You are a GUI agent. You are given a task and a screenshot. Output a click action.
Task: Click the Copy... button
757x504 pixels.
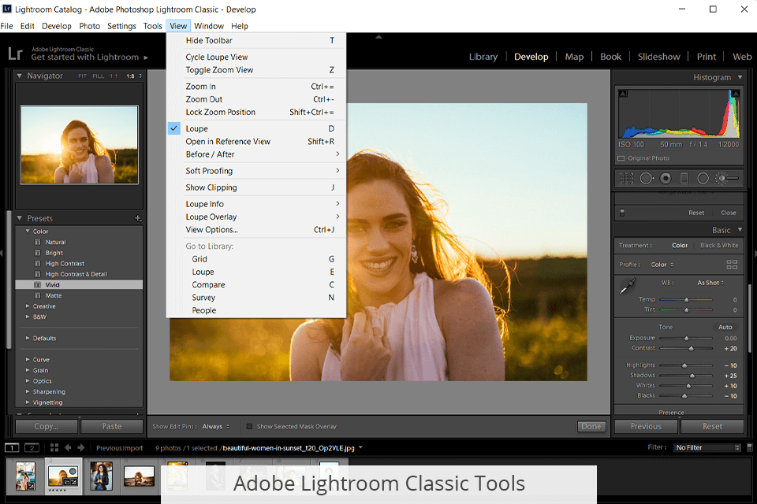pyautogui.click(x=47, y=426)
